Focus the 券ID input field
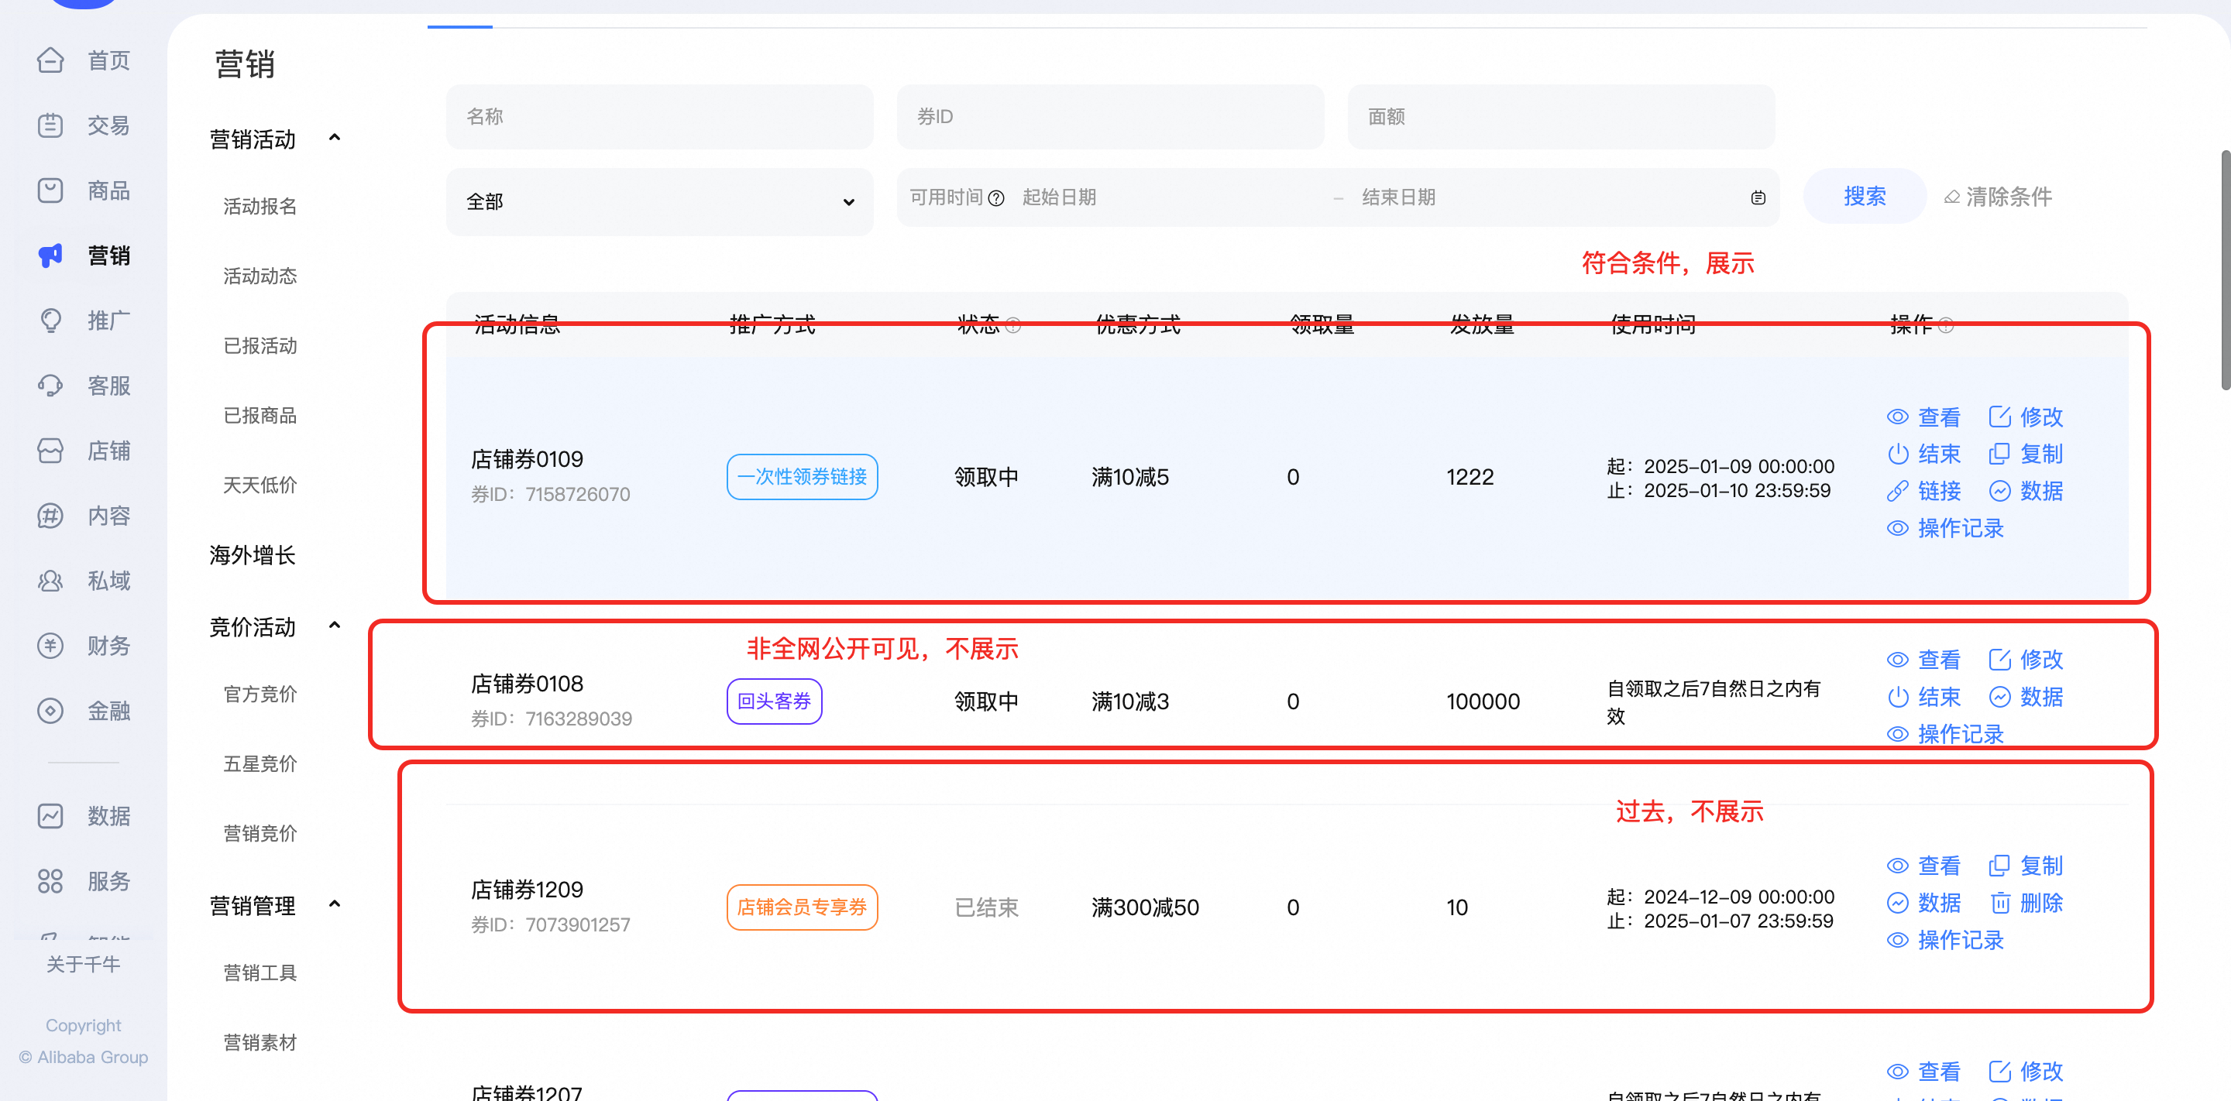 click(1110, 117)
